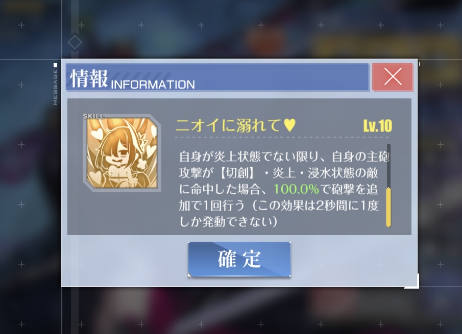Click the 情報 INFORMATION header title
Image resolution: width=462 pixels, height=334 pixels.
click(133, 79)
